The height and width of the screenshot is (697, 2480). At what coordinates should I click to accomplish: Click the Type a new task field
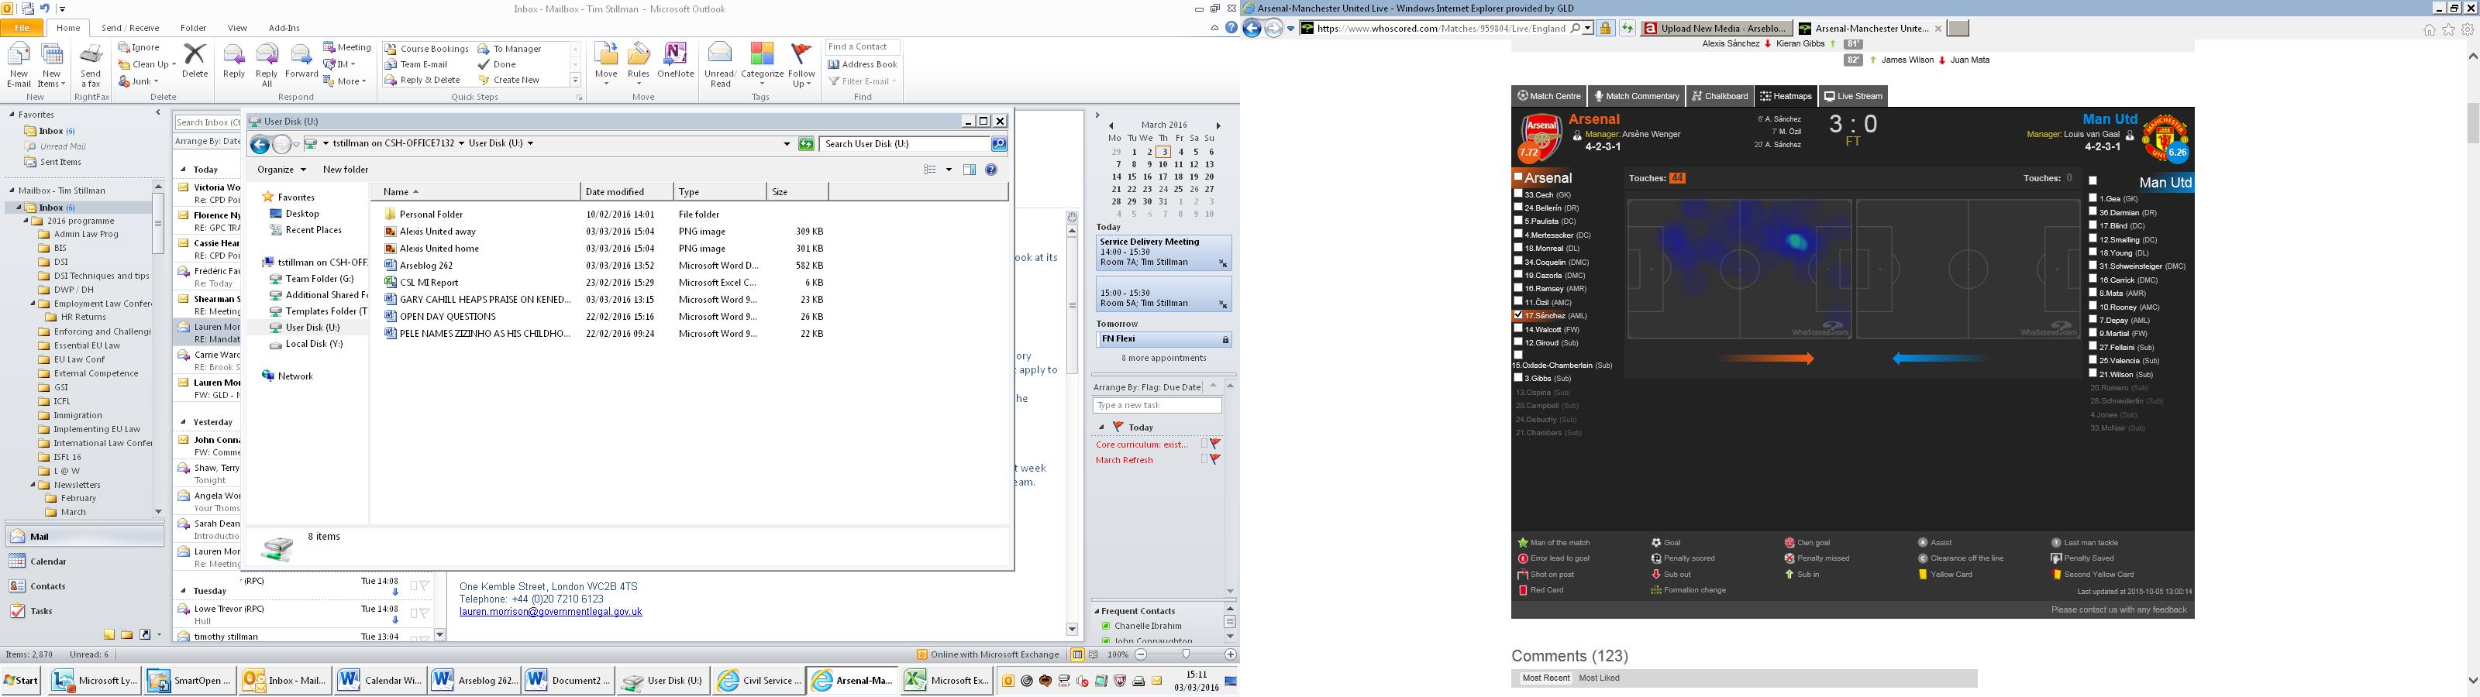click(1156, 405)
